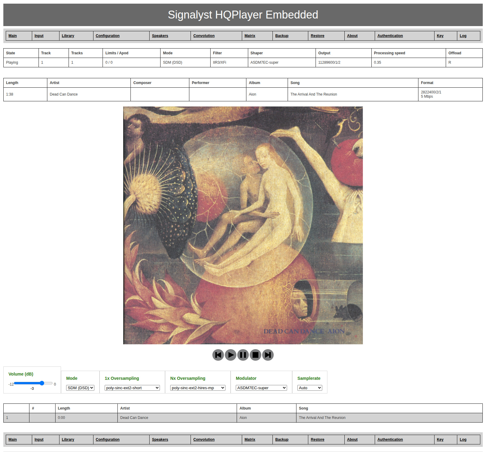Open Configuration in the top navigation bar

[108, 36]
